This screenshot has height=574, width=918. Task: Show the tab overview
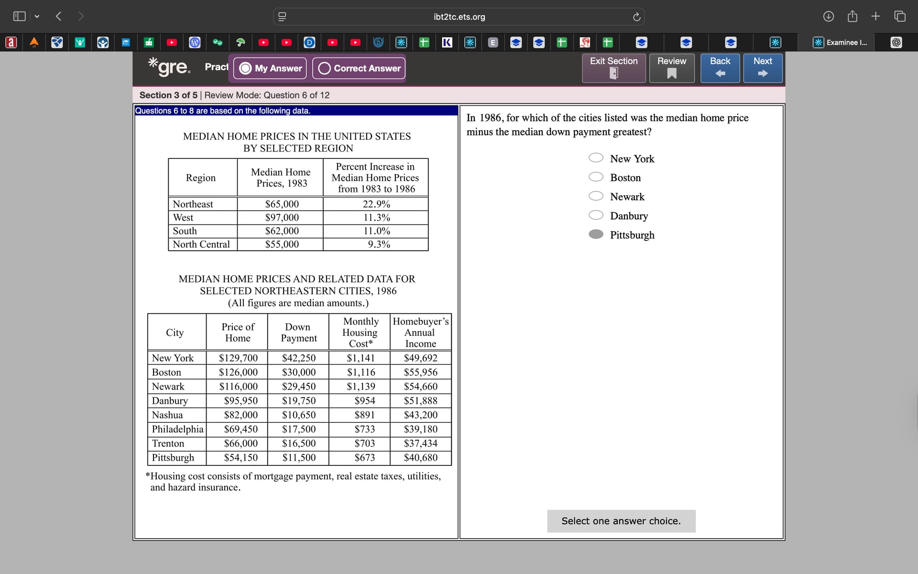tap(900, 16)
